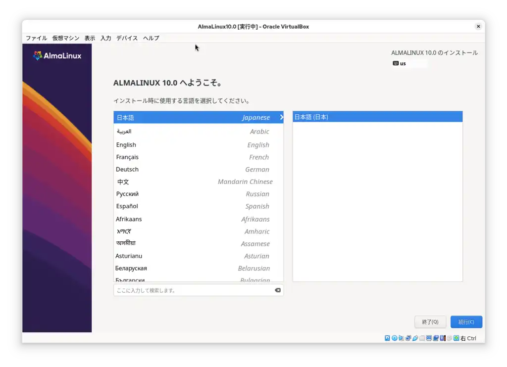
Task: Click the hard disk activity icon in status bar
Action: click(387, 338)
